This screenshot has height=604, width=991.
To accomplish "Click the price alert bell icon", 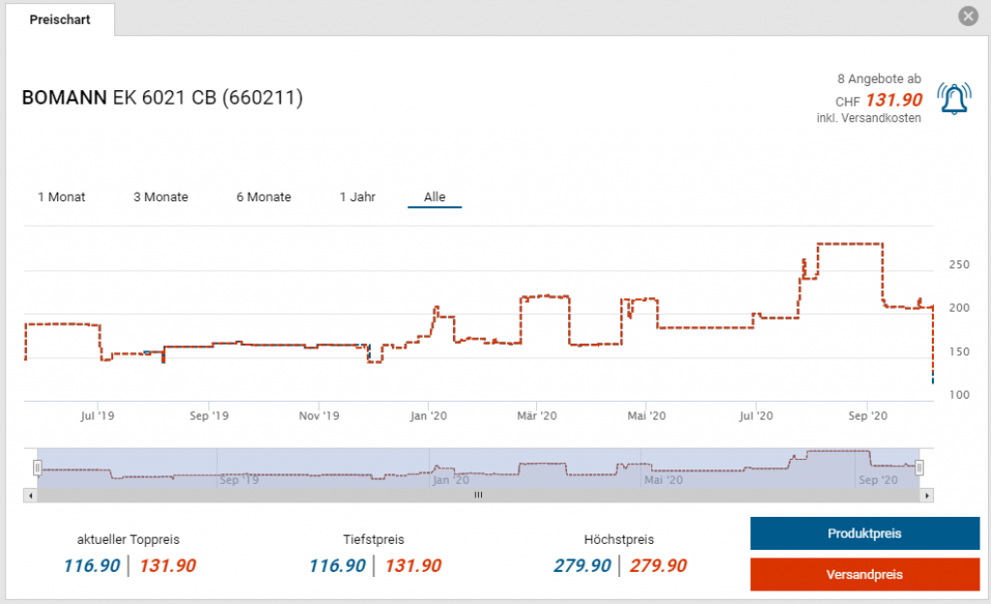I will (954, 99).
